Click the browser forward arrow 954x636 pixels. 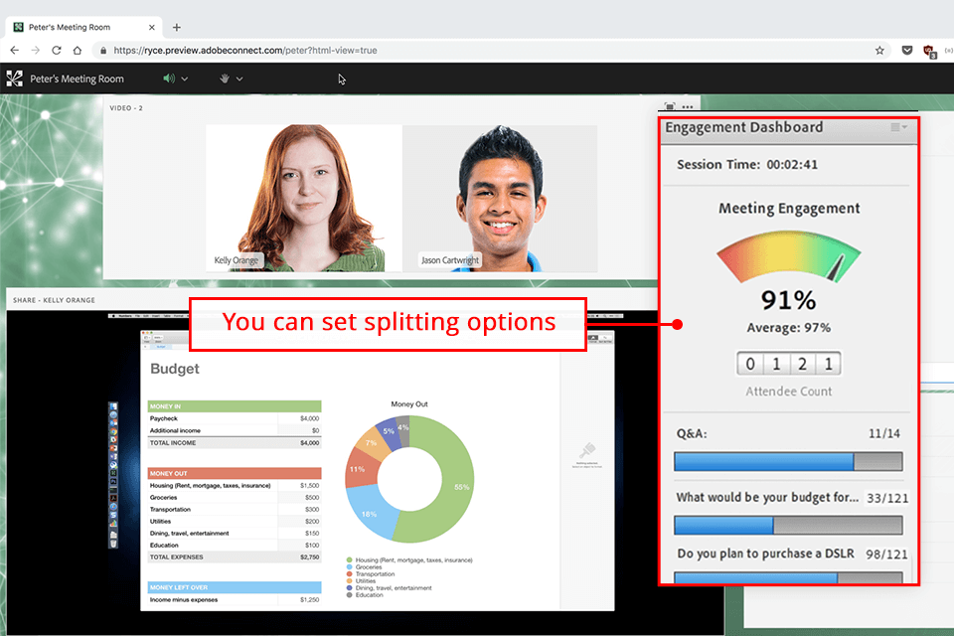(x=36, y=51)
